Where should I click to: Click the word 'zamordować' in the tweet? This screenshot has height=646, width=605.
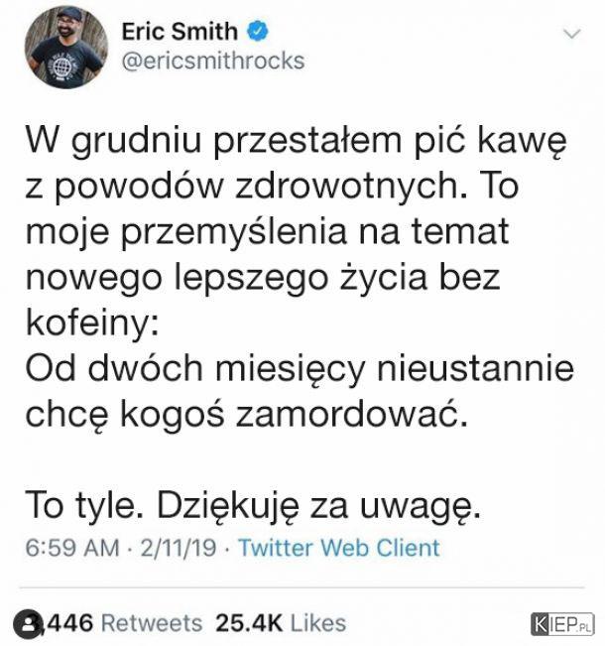tap(351, 414)
